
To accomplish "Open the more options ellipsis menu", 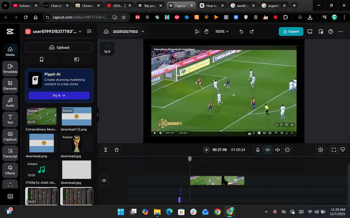I will (x=340, y=32).
